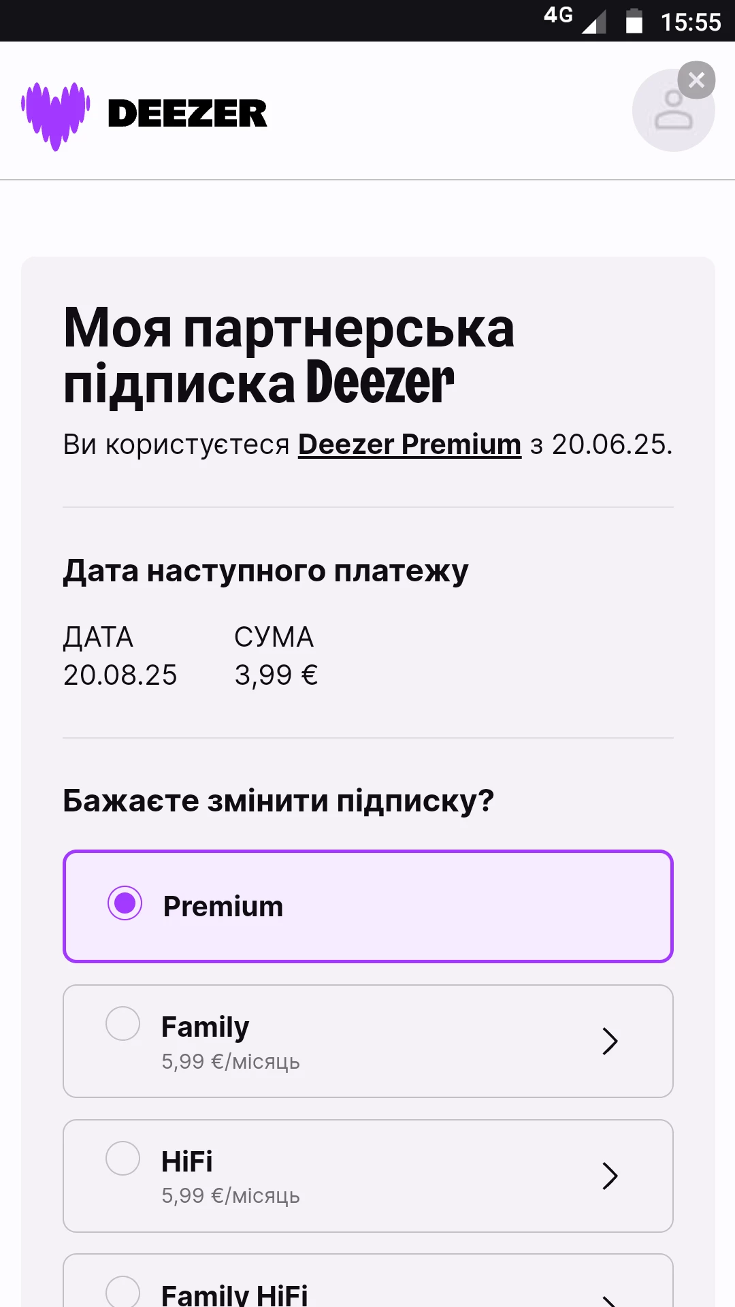Image resolution: width=735 pixels, height=1307 pixels.
Task: Tap the gray X badge on avatar
Action: 696,80
